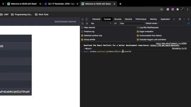Toggle Selected context only checkbox

pyautogui.click(x=82, y=36)
